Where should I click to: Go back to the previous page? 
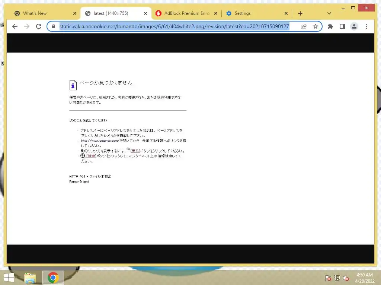tap(15, 26)
